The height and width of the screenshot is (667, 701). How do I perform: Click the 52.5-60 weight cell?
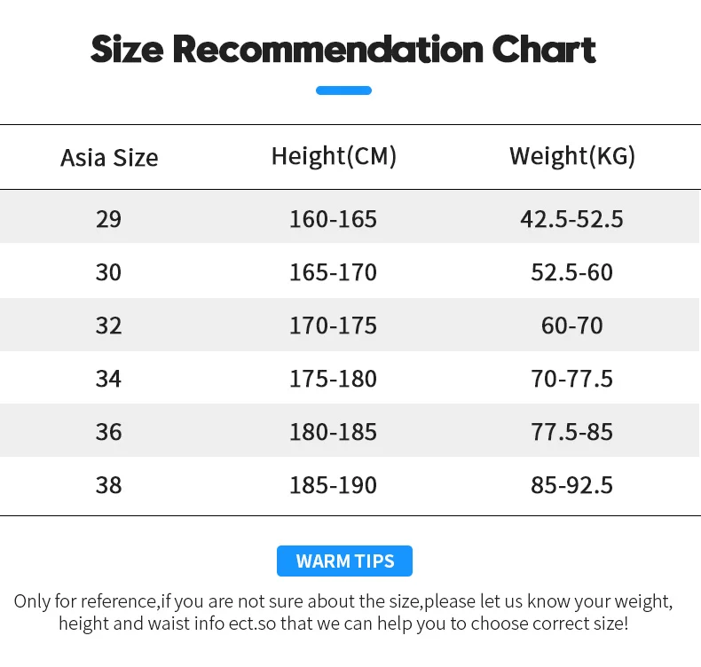coord(571,271)
